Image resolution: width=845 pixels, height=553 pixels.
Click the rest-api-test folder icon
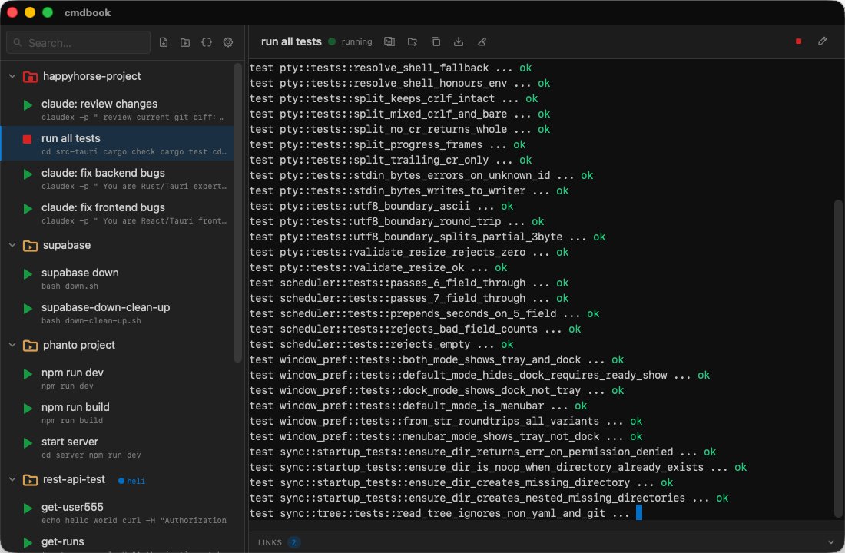[x=30, y=480]
